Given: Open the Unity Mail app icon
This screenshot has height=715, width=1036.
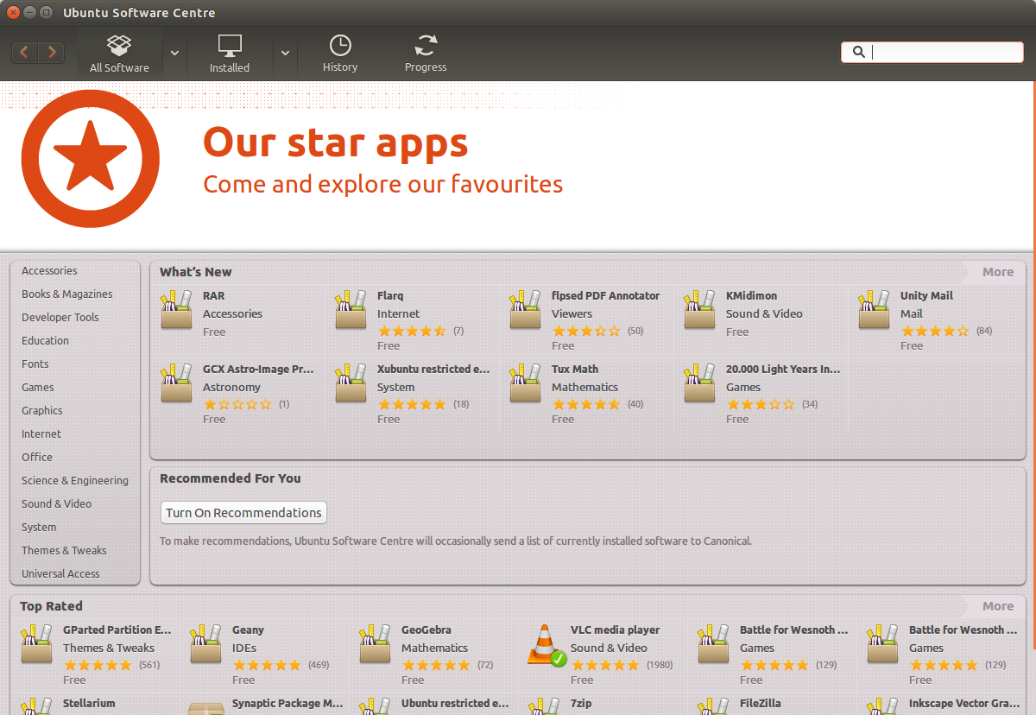Looking at the screenshot, I should 875,310.
